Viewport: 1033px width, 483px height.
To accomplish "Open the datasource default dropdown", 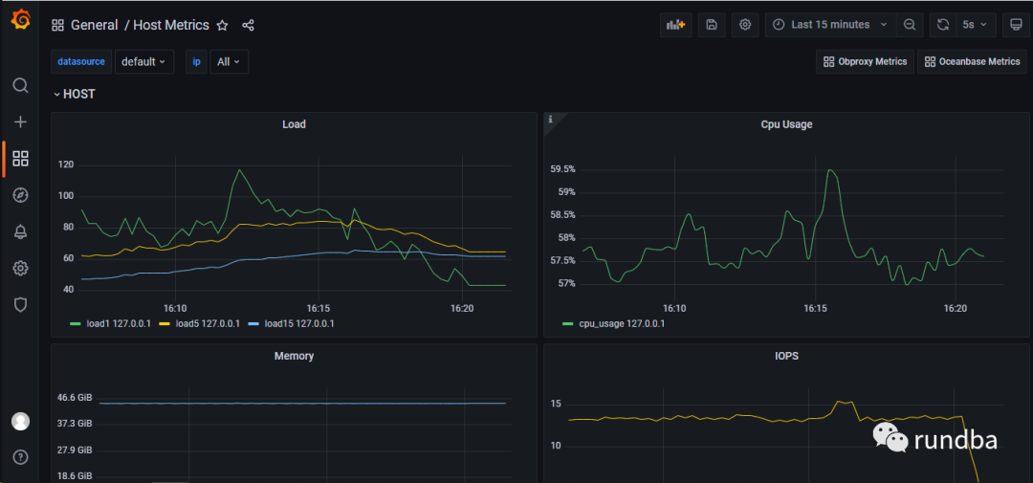I will pyautogui.click(x=144, y=61).
